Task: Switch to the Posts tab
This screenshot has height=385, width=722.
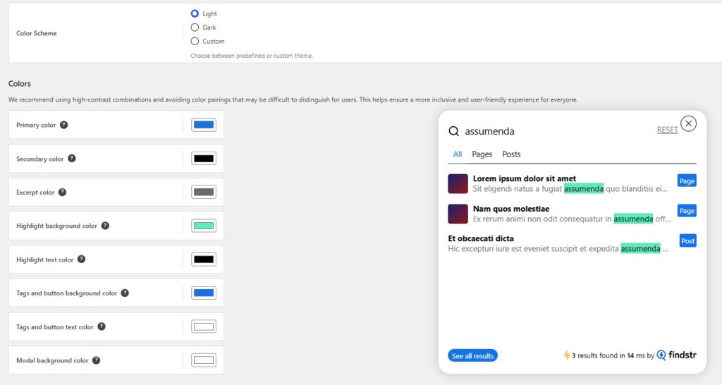Action: [511, 154]
